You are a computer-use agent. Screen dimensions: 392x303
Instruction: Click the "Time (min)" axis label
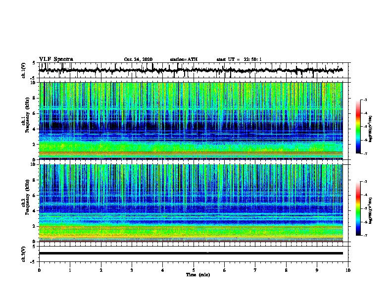coord(198,275)
